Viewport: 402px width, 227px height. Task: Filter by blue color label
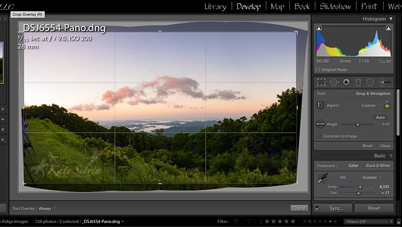pyautogui.click(x=320, y=221)
